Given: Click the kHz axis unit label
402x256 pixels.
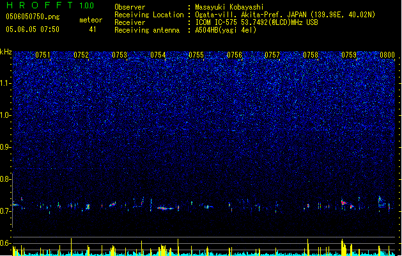Looking at the screenshot, I should (x=6, y=52).
